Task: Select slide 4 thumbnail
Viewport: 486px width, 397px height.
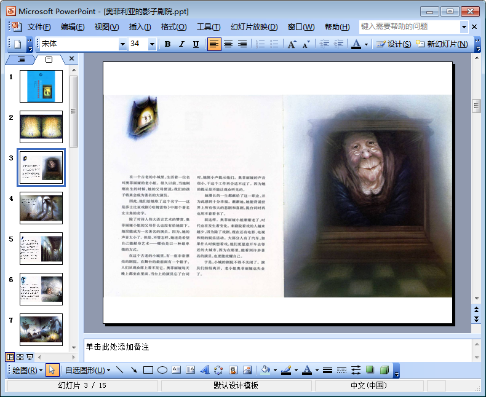Action: (x=41, y=208)
